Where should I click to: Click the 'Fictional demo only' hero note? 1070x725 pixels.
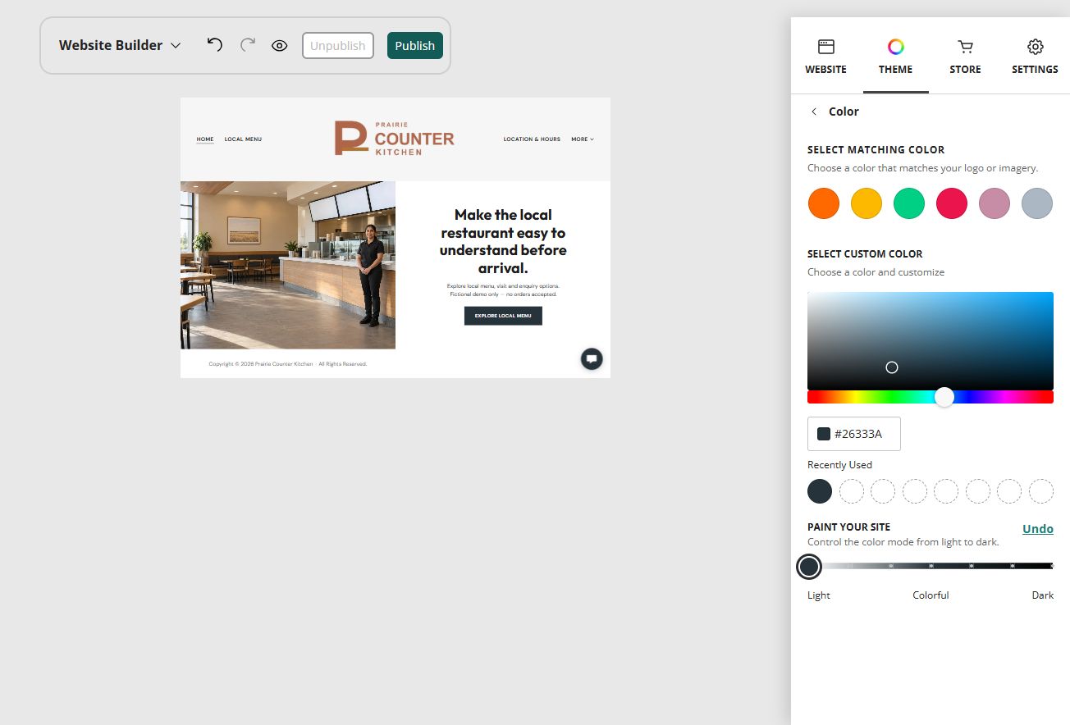(x=503, y=294)
